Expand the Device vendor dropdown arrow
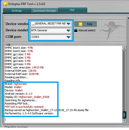 point(68,24)
